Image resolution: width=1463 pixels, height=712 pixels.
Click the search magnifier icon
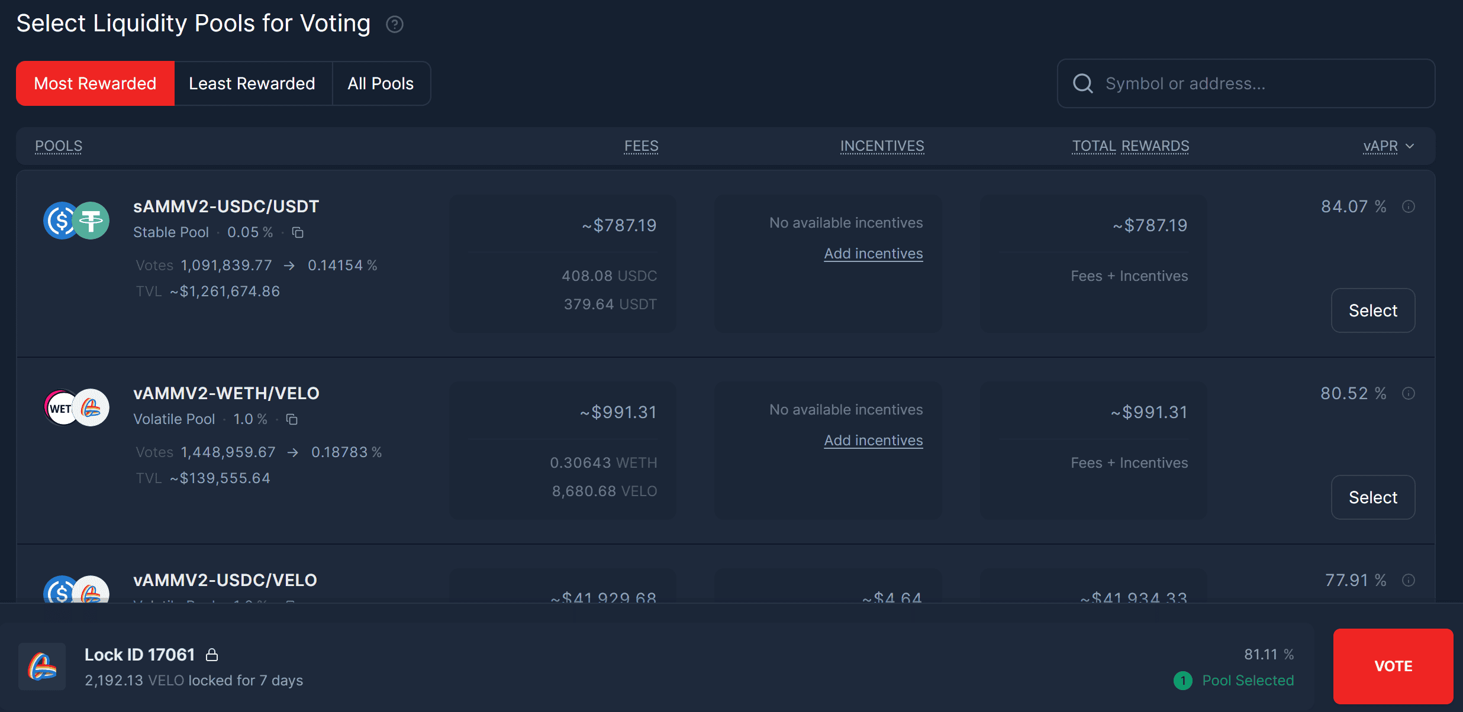click(x=1083, y=83)
